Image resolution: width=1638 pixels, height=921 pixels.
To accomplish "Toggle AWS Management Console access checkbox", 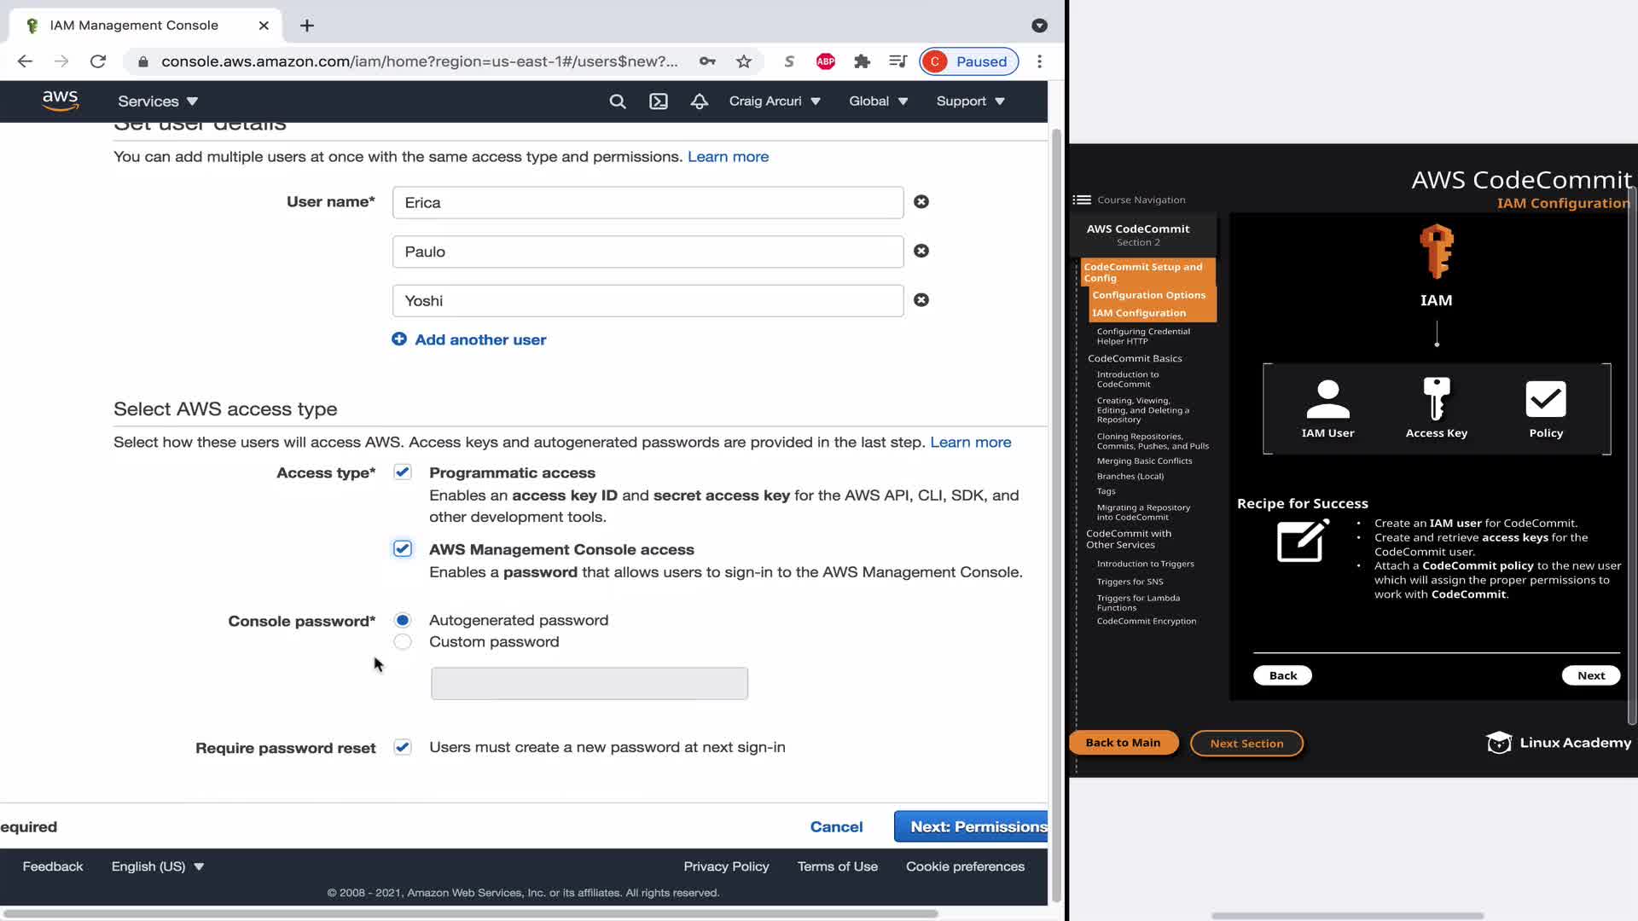I will (x=403, y=549).
